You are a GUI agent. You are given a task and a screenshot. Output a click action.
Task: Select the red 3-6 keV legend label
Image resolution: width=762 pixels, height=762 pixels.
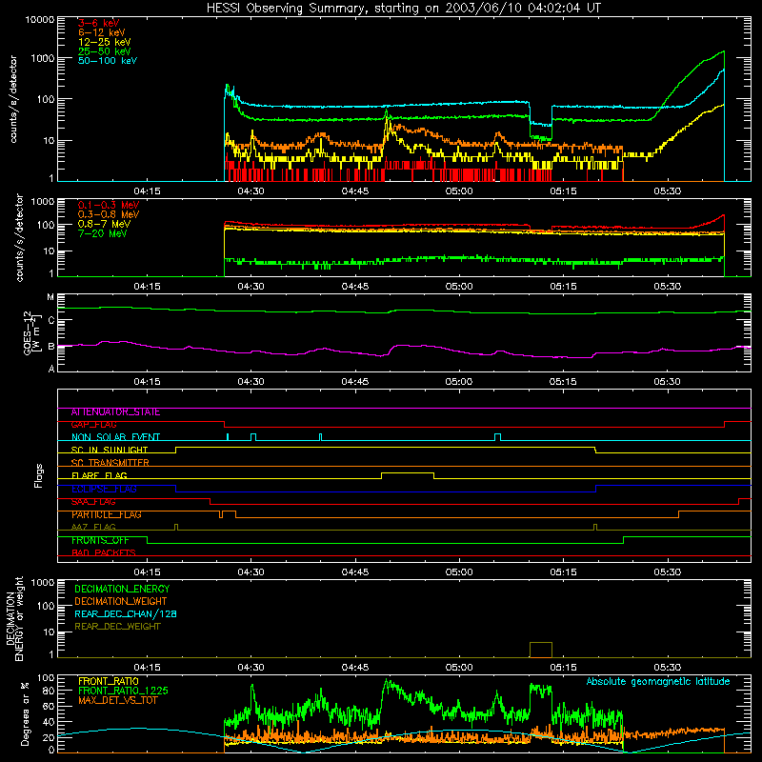click(98, 23)
